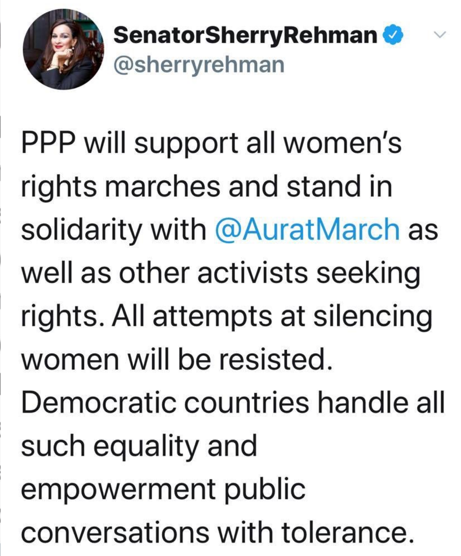Open the @sherryrehman handle link
The height and width of the screenshot is (556, 461).
tap(199, 64)
